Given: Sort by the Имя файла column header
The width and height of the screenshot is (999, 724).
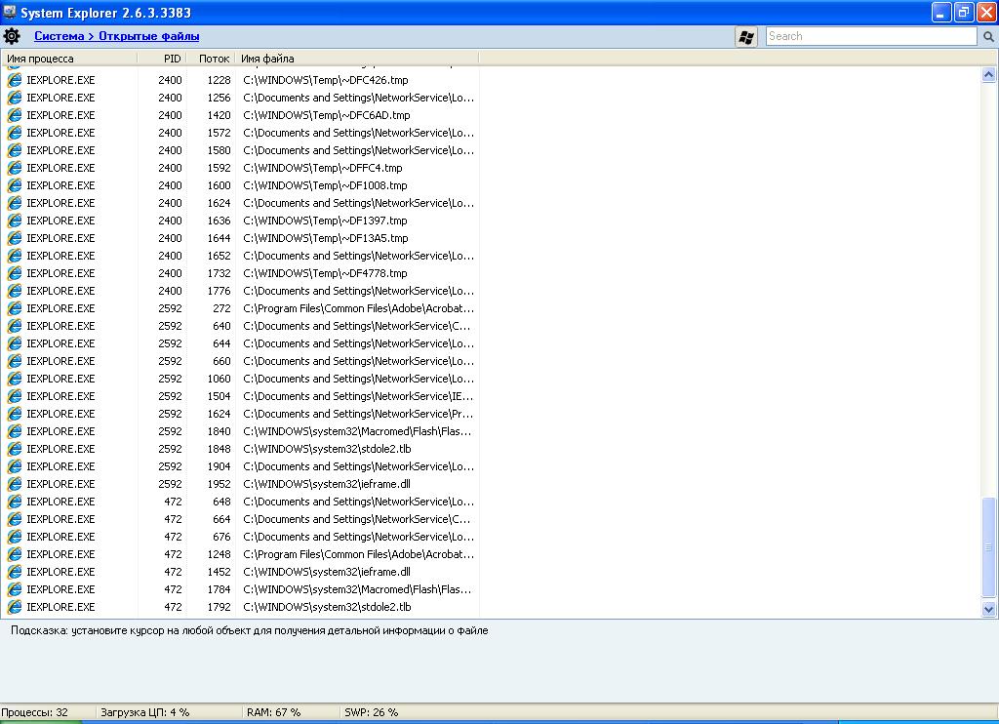Looking at the screenshot, I should 357,59.
